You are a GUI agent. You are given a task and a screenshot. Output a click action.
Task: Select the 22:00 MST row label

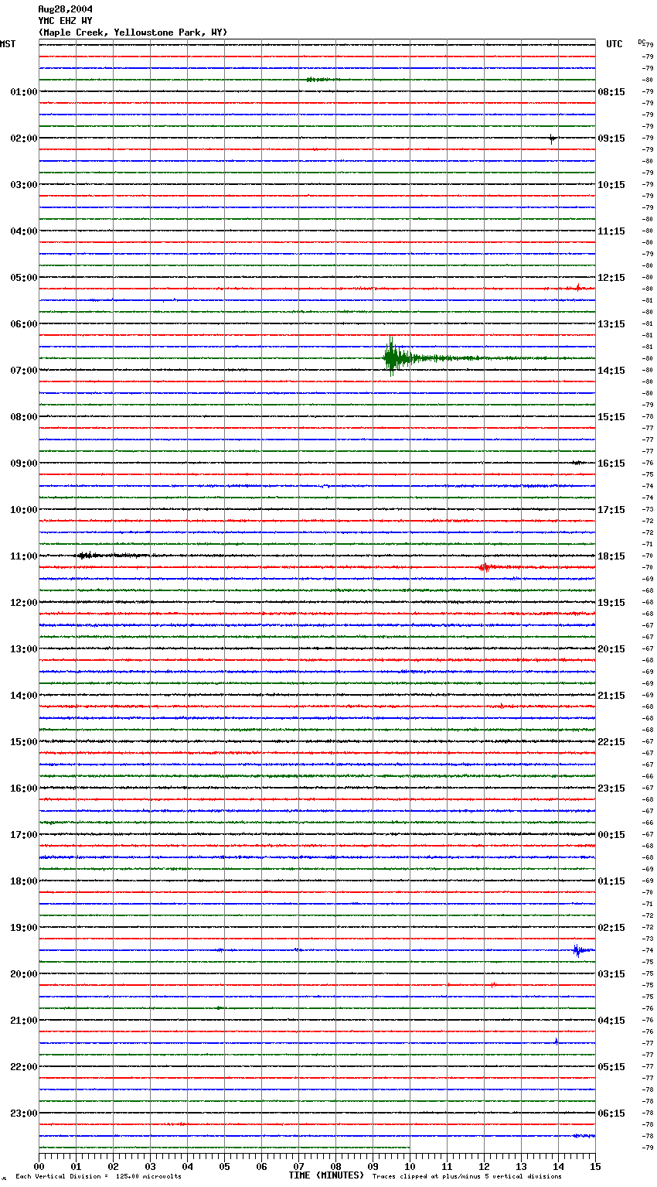click(23, 1067)
